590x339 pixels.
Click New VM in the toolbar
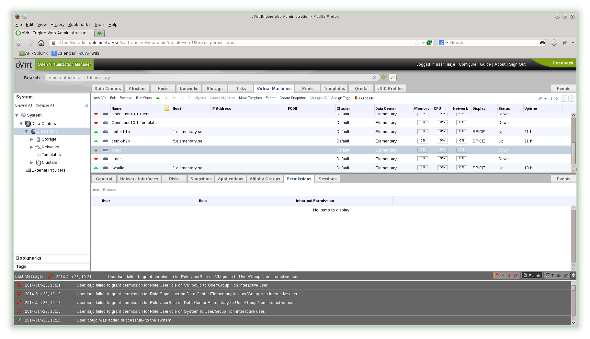99,98
